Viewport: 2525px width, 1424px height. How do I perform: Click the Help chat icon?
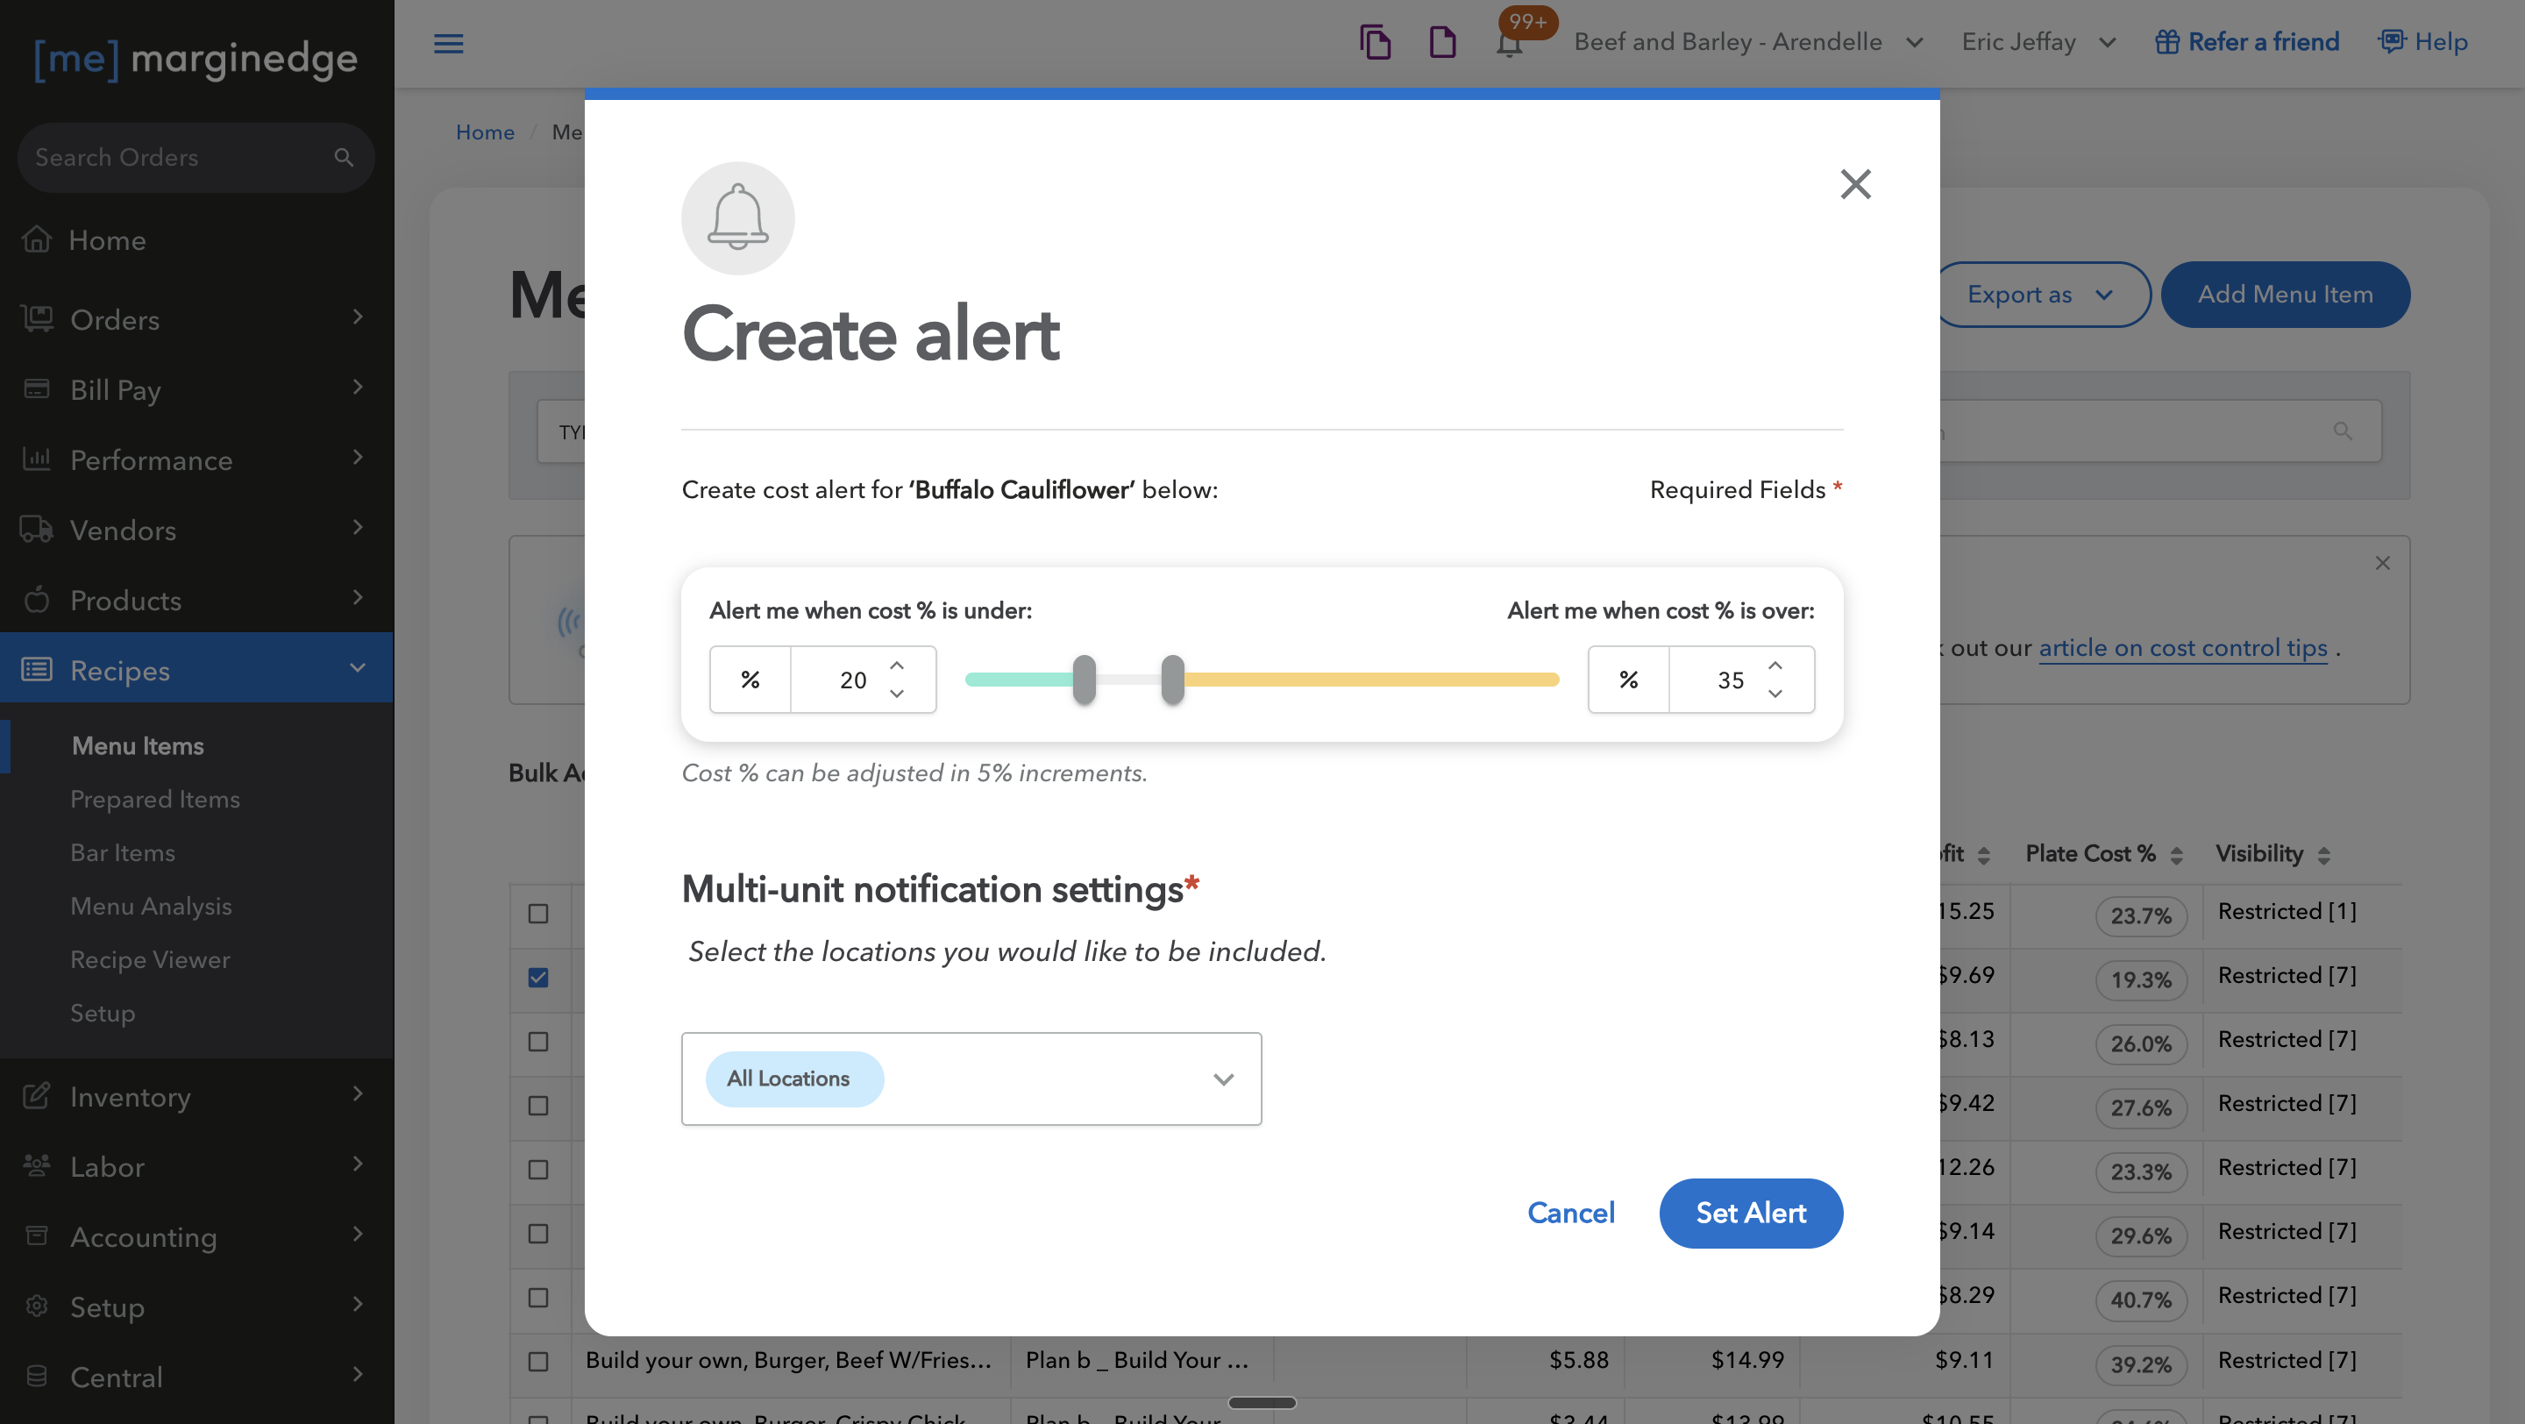pos(2391,41)
